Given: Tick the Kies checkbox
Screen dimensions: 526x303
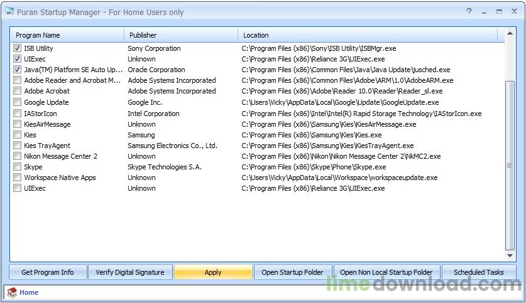Looking at the screenshot, I should pyautogui.click(x=17, y=135).
